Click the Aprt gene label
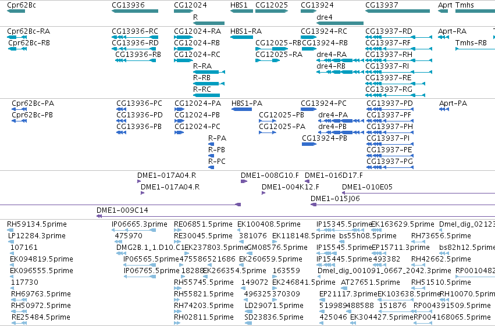 [445, 5]
